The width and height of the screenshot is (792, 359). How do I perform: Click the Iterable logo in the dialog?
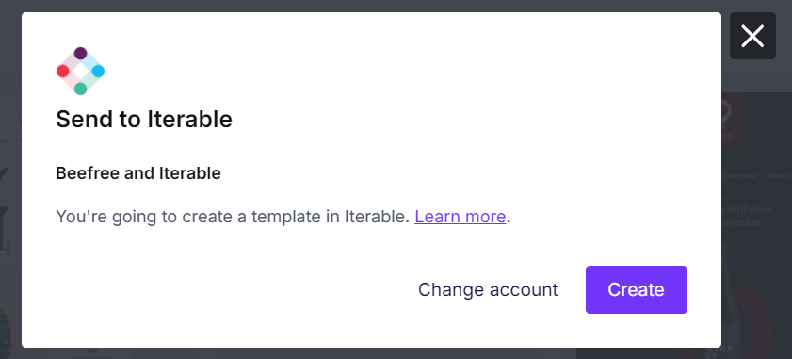[80, 71]
